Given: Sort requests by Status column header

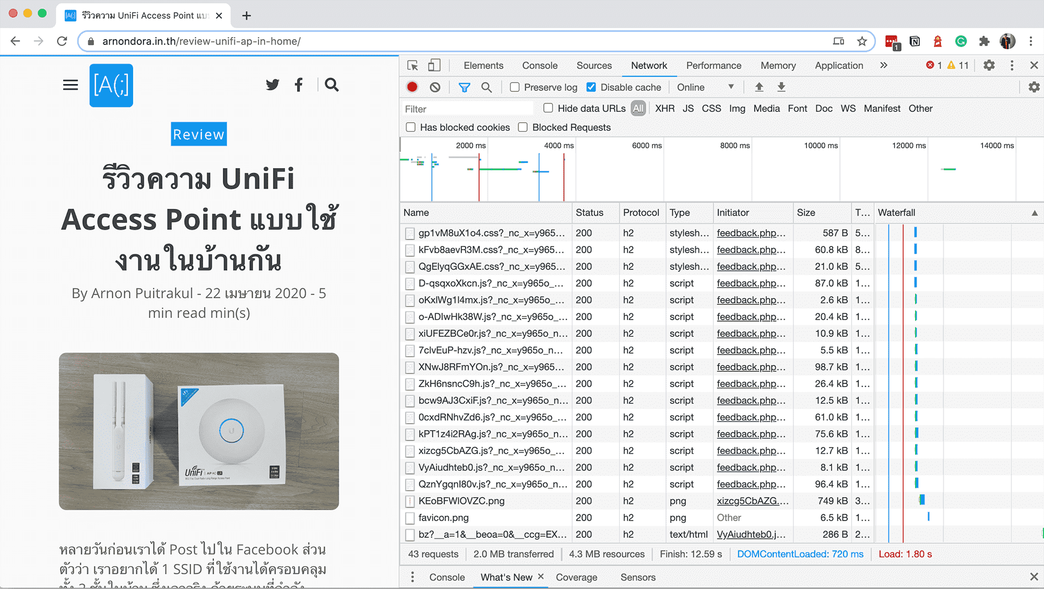Looking at the screenshot, I should (595, 213).
